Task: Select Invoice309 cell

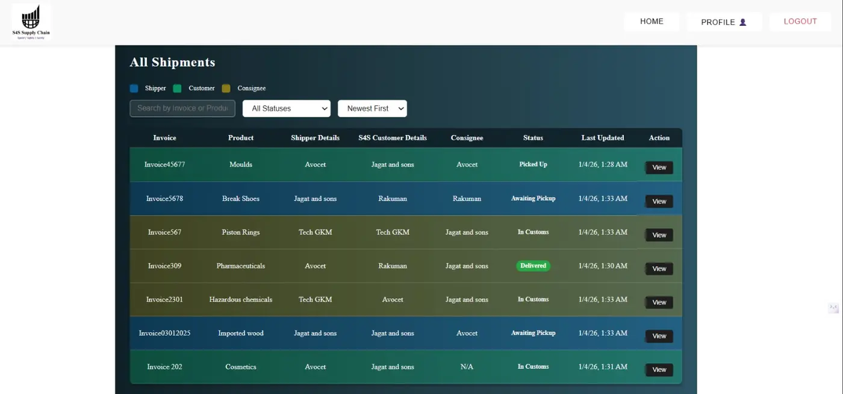Action: (x=164, y=266)
